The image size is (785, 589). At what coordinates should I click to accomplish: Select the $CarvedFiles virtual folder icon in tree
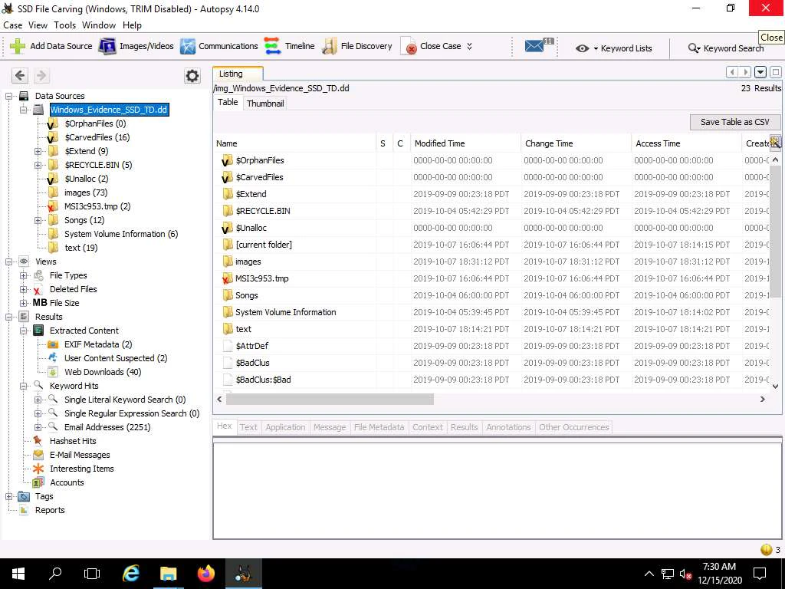pyautogui.click(x=53, y=137)
